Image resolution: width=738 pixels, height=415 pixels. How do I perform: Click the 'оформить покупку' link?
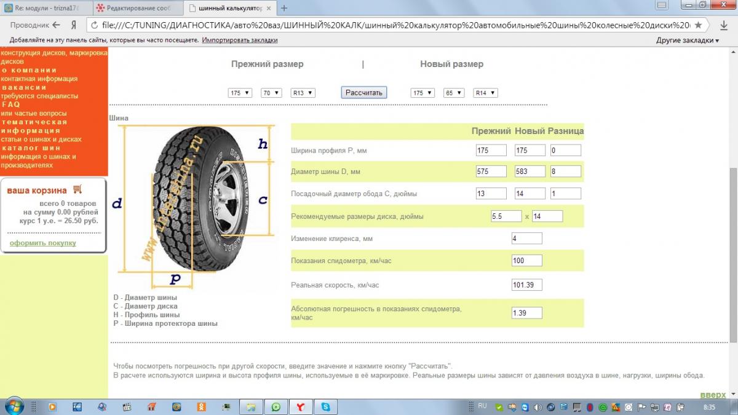[x=42, y=243]
